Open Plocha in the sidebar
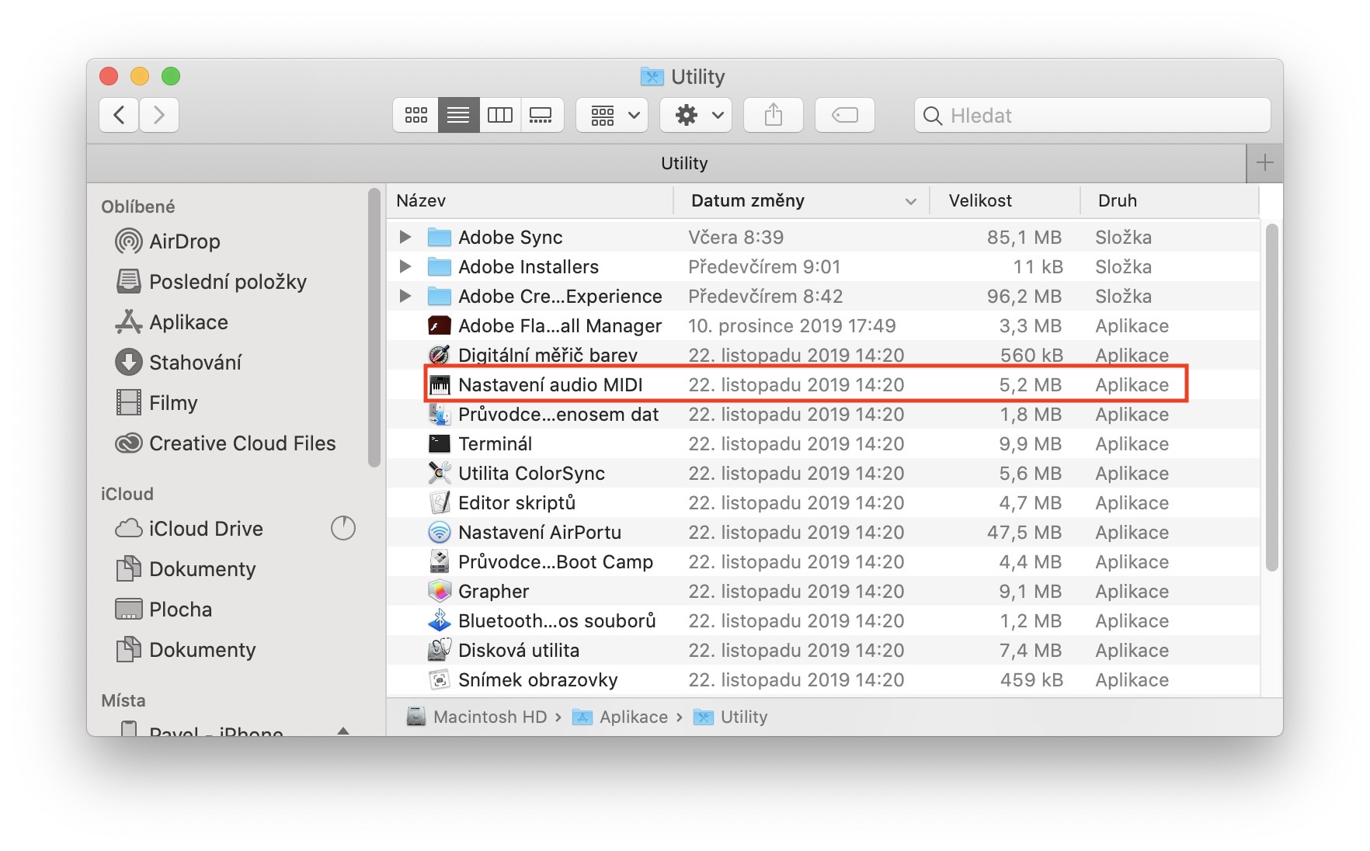This screenshot has height=851, width=1370. point(163,610)
